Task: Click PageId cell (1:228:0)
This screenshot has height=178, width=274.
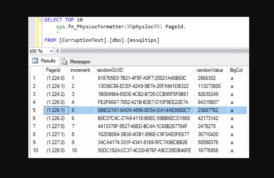Action: pyautogui.click(x=56, y=150)
